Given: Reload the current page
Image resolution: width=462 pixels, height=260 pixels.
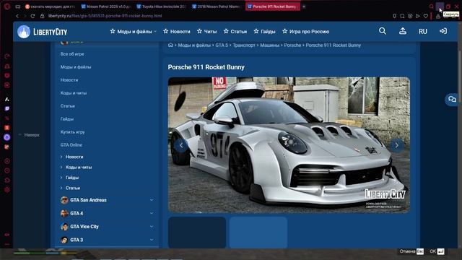Looking at the screenshot, I should 32,16.
